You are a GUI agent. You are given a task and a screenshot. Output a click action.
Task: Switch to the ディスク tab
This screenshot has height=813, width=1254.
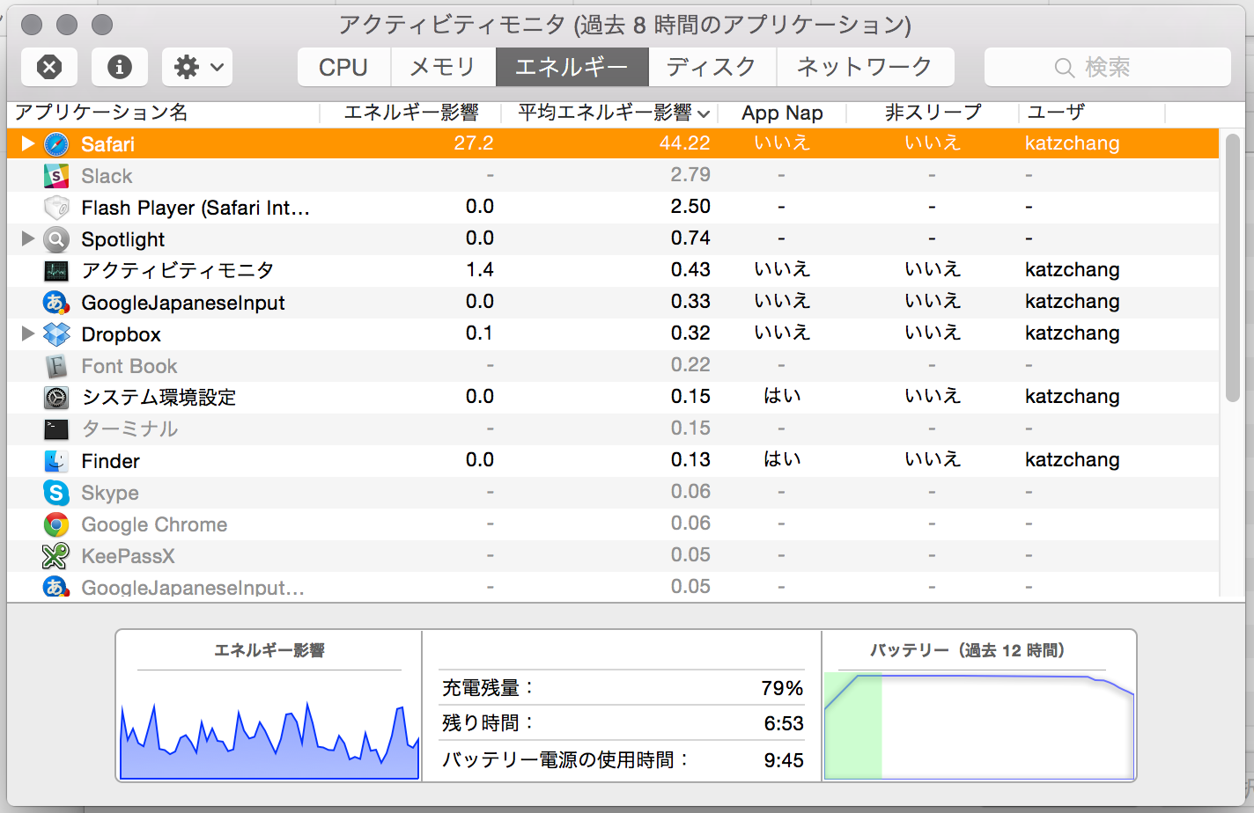(x=712, y=67)
